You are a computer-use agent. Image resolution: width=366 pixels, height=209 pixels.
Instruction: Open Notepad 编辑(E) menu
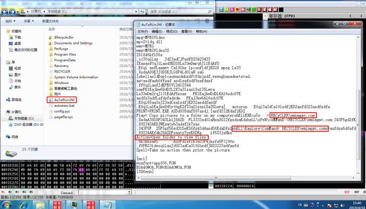[157, 31]
